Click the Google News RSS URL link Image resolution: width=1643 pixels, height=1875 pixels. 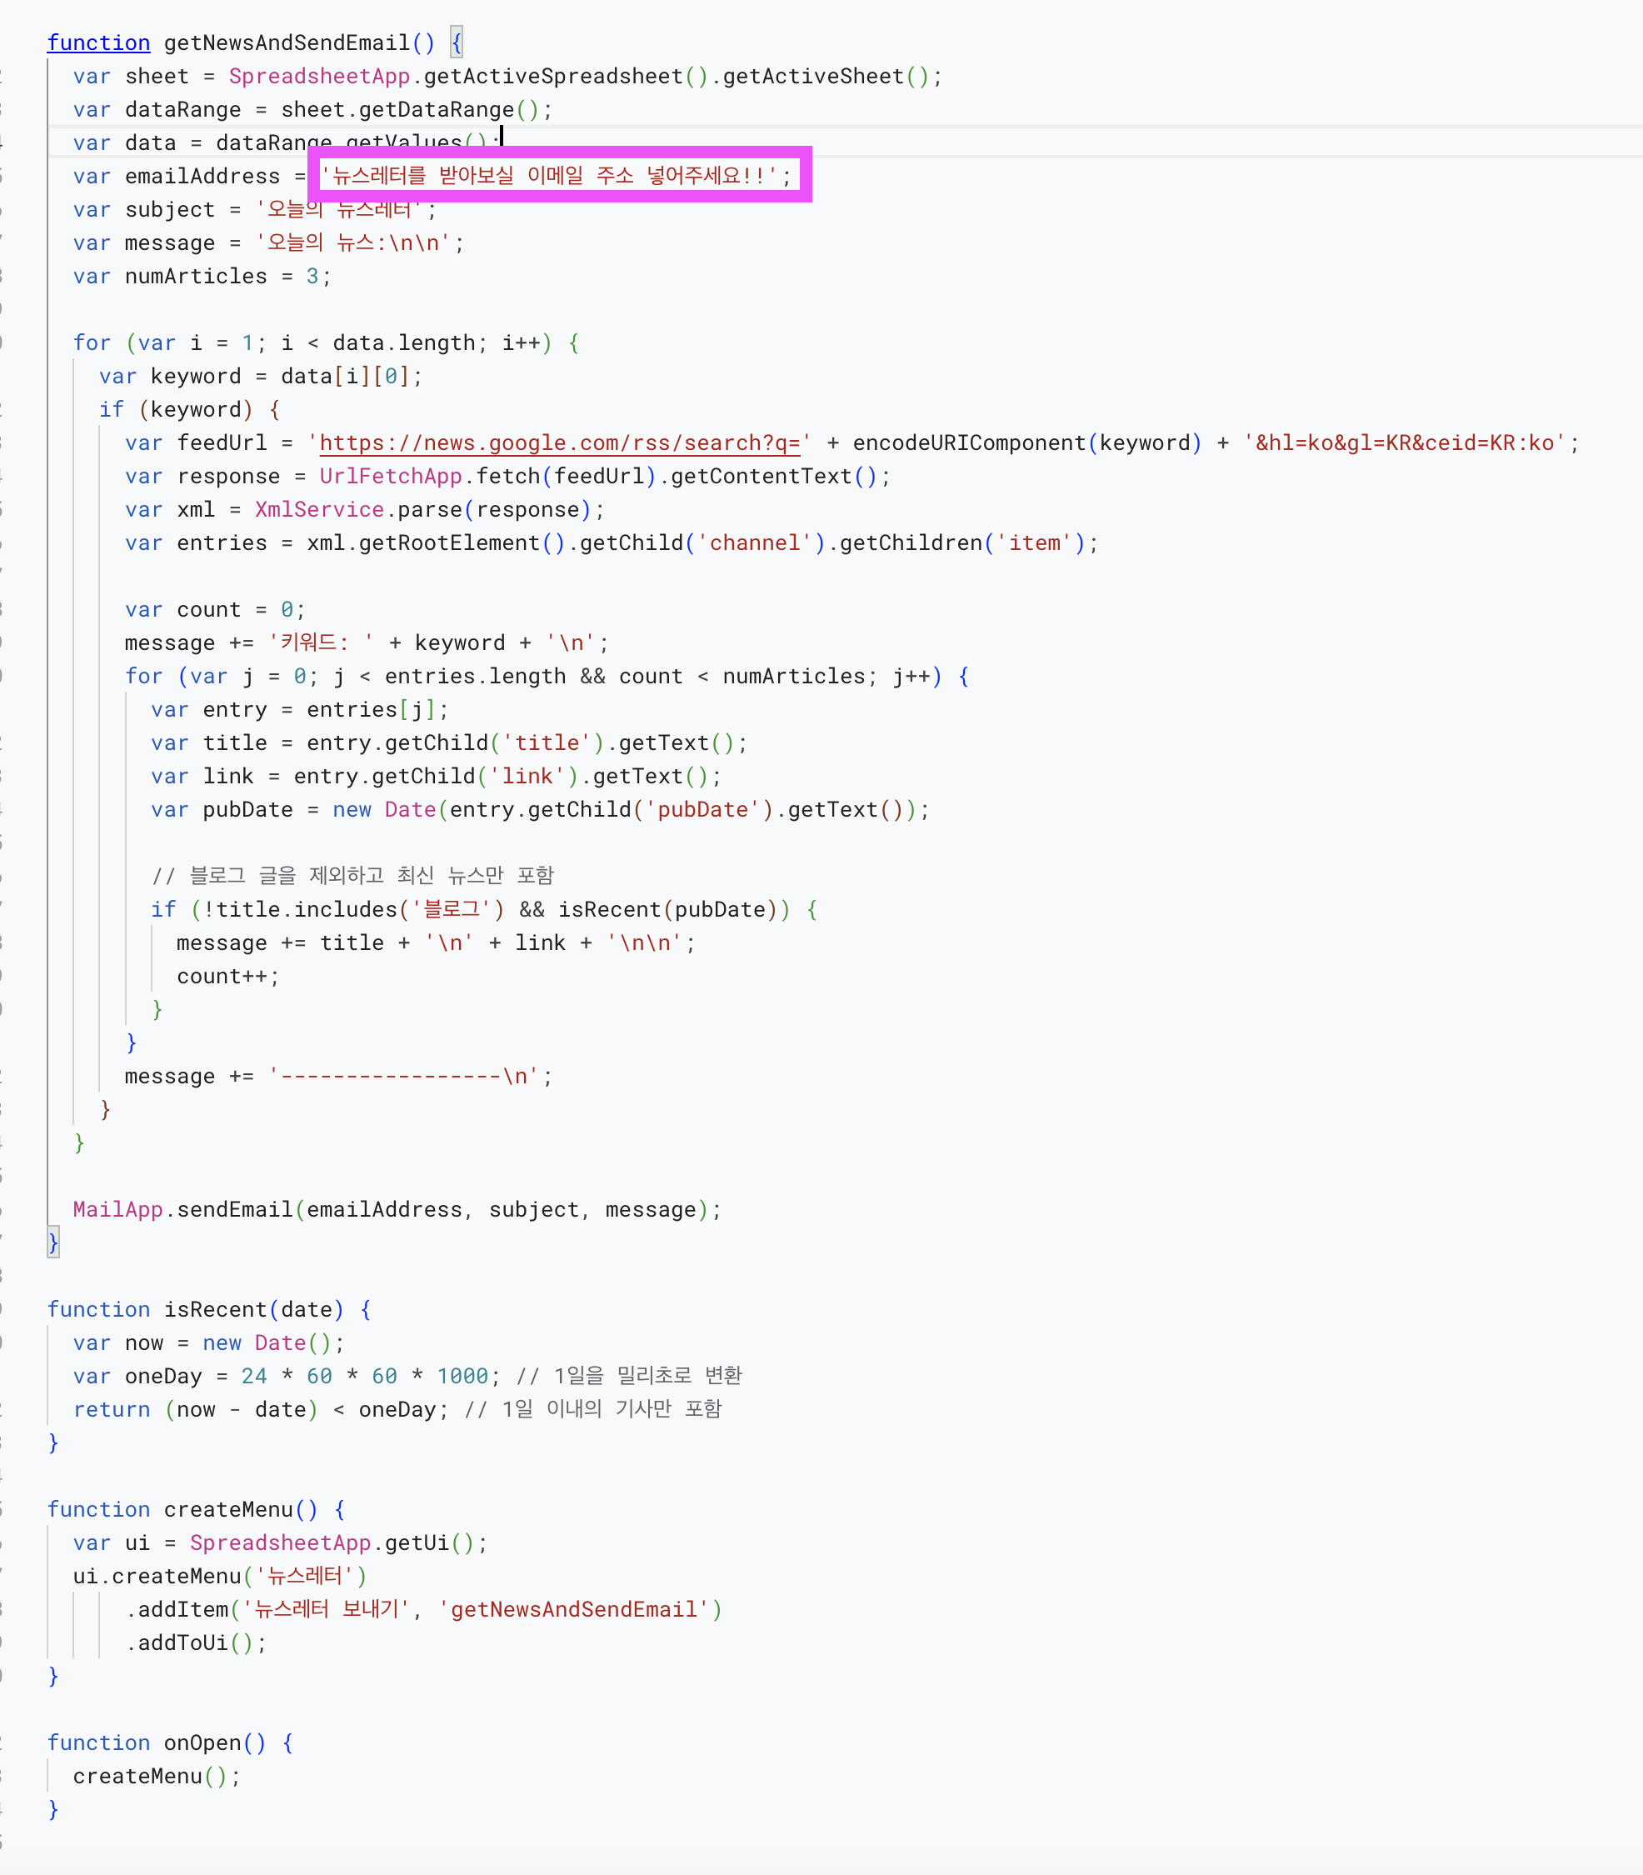click(x=559, y=442)
